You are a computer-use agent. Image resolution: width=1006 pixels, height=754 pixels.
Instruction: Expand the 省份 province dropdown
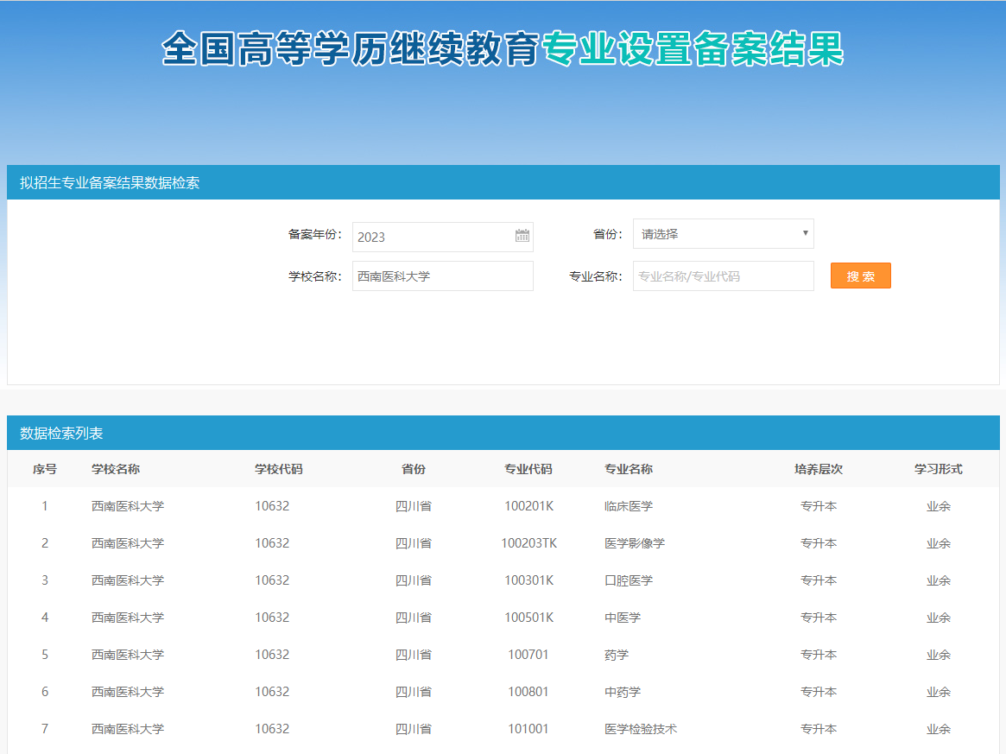pos(723,234)
